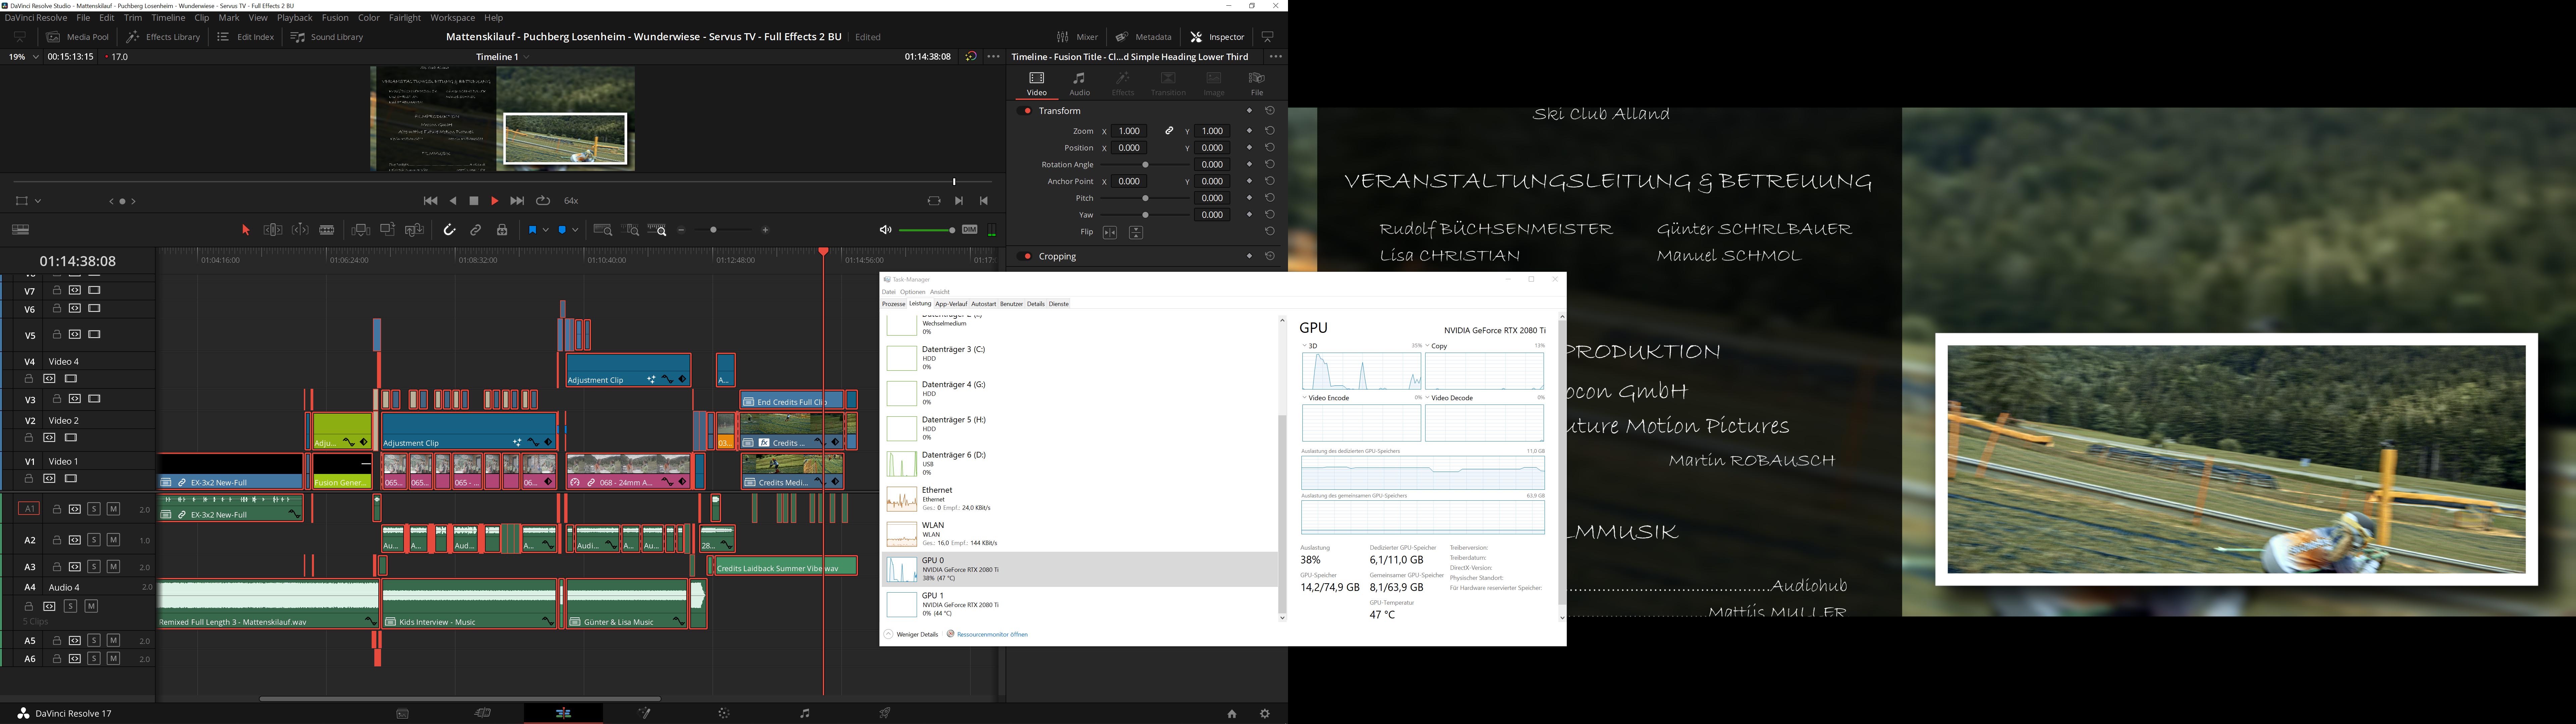Select GPU 1 in Task-Manager list

click(x=1080, y=604)
